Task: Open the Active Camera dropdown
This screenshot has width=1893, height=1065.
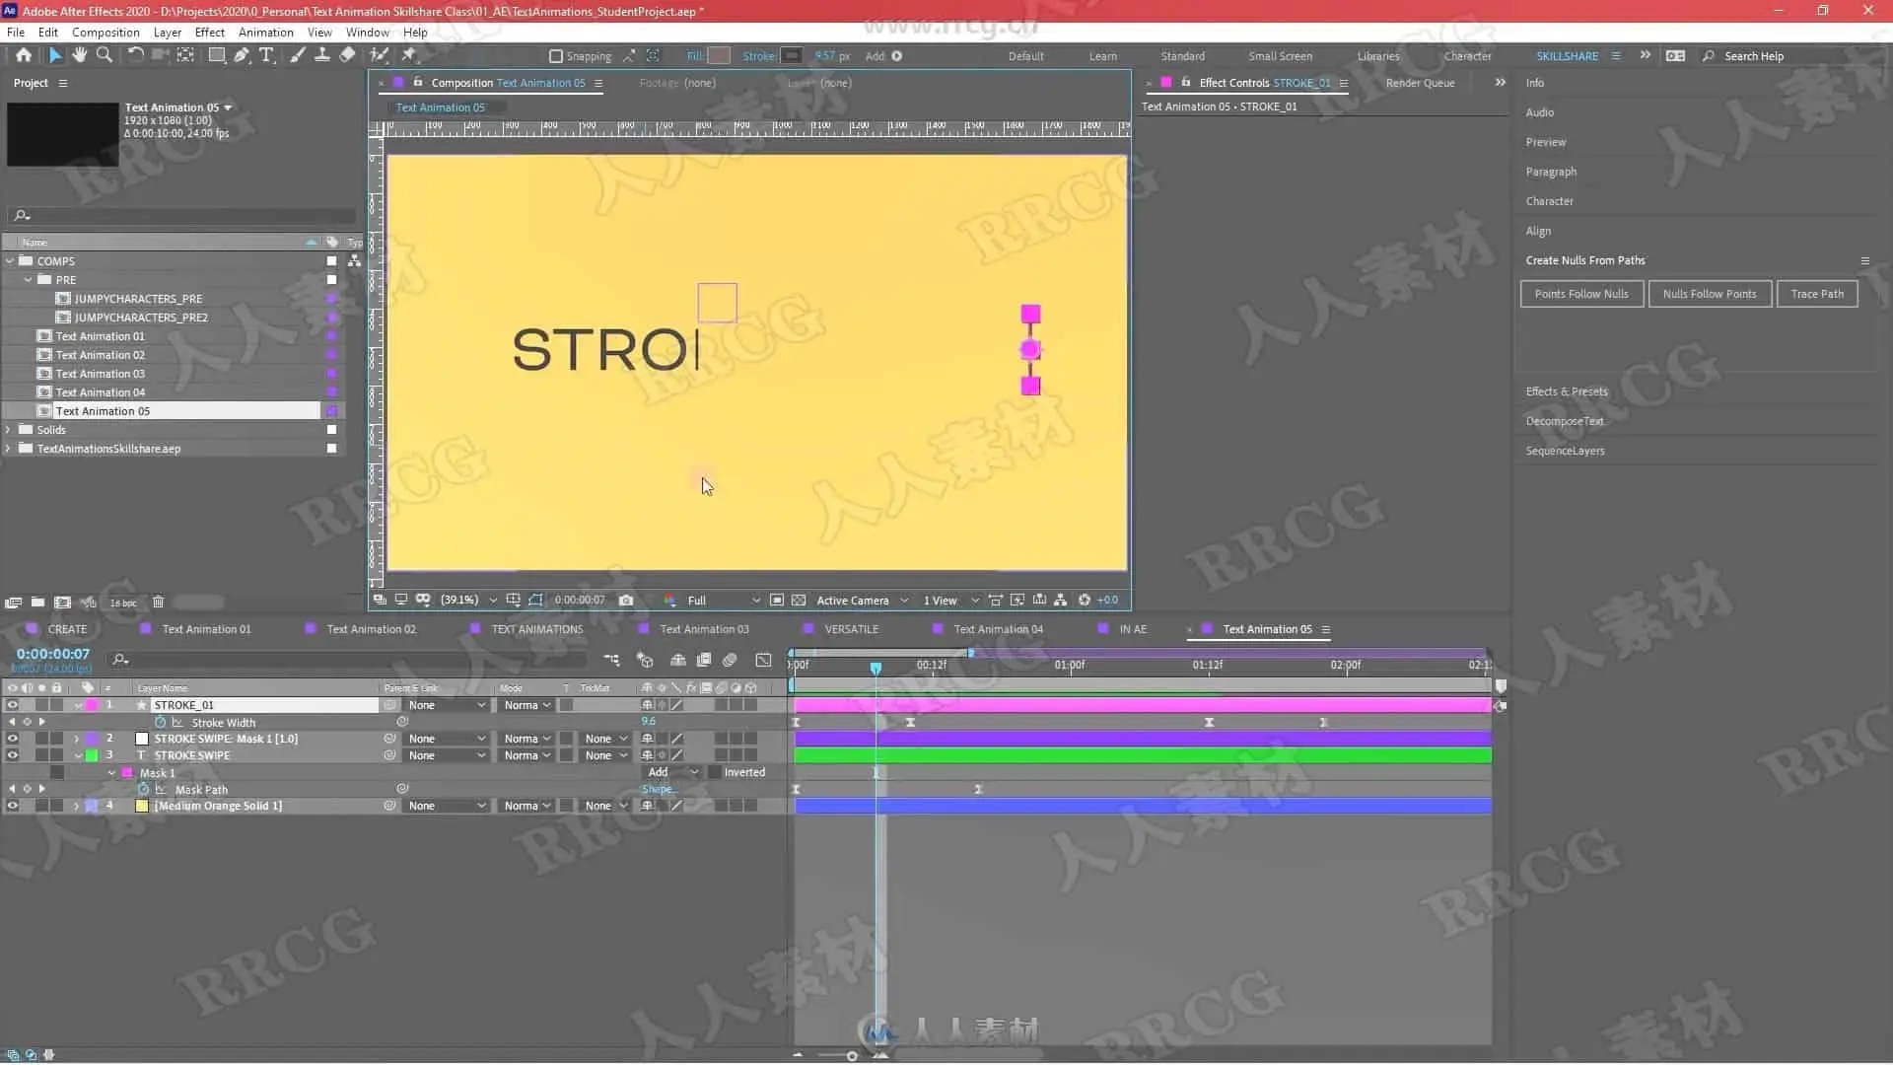Action: [861, 600]
